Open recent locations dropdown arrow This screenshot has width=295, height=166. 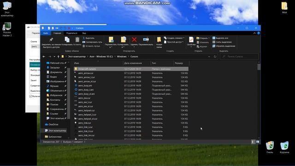tap(54, 57)
